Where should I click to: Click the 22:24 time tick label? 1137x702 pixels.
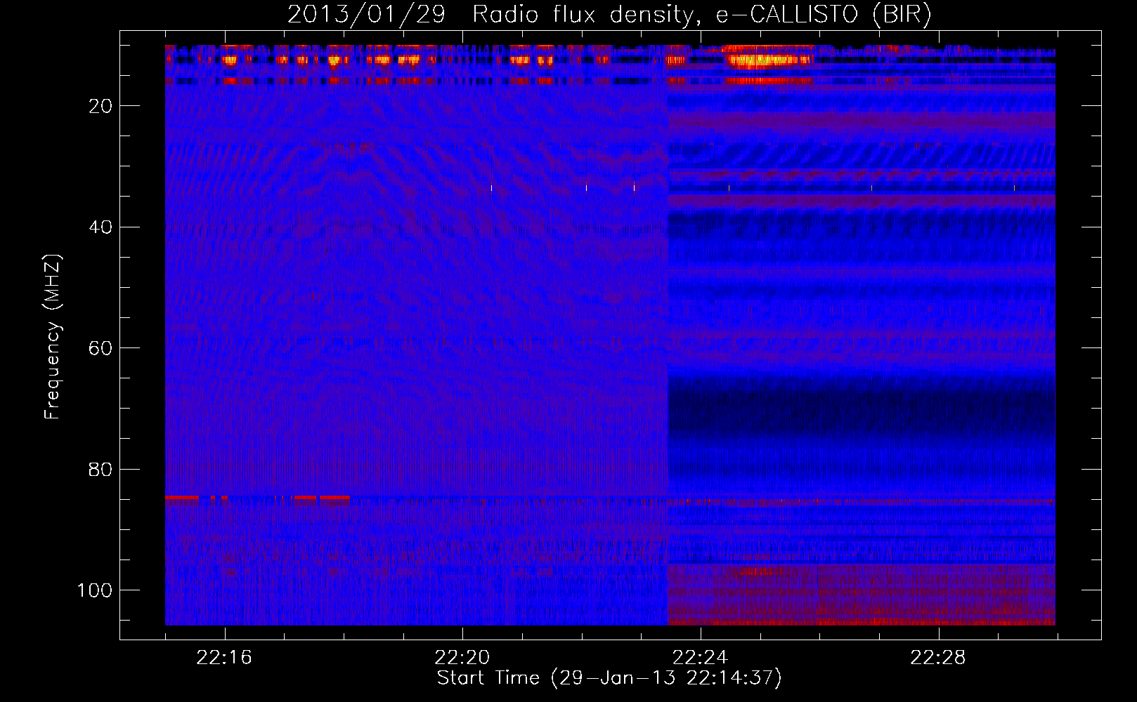pos(700,658)
